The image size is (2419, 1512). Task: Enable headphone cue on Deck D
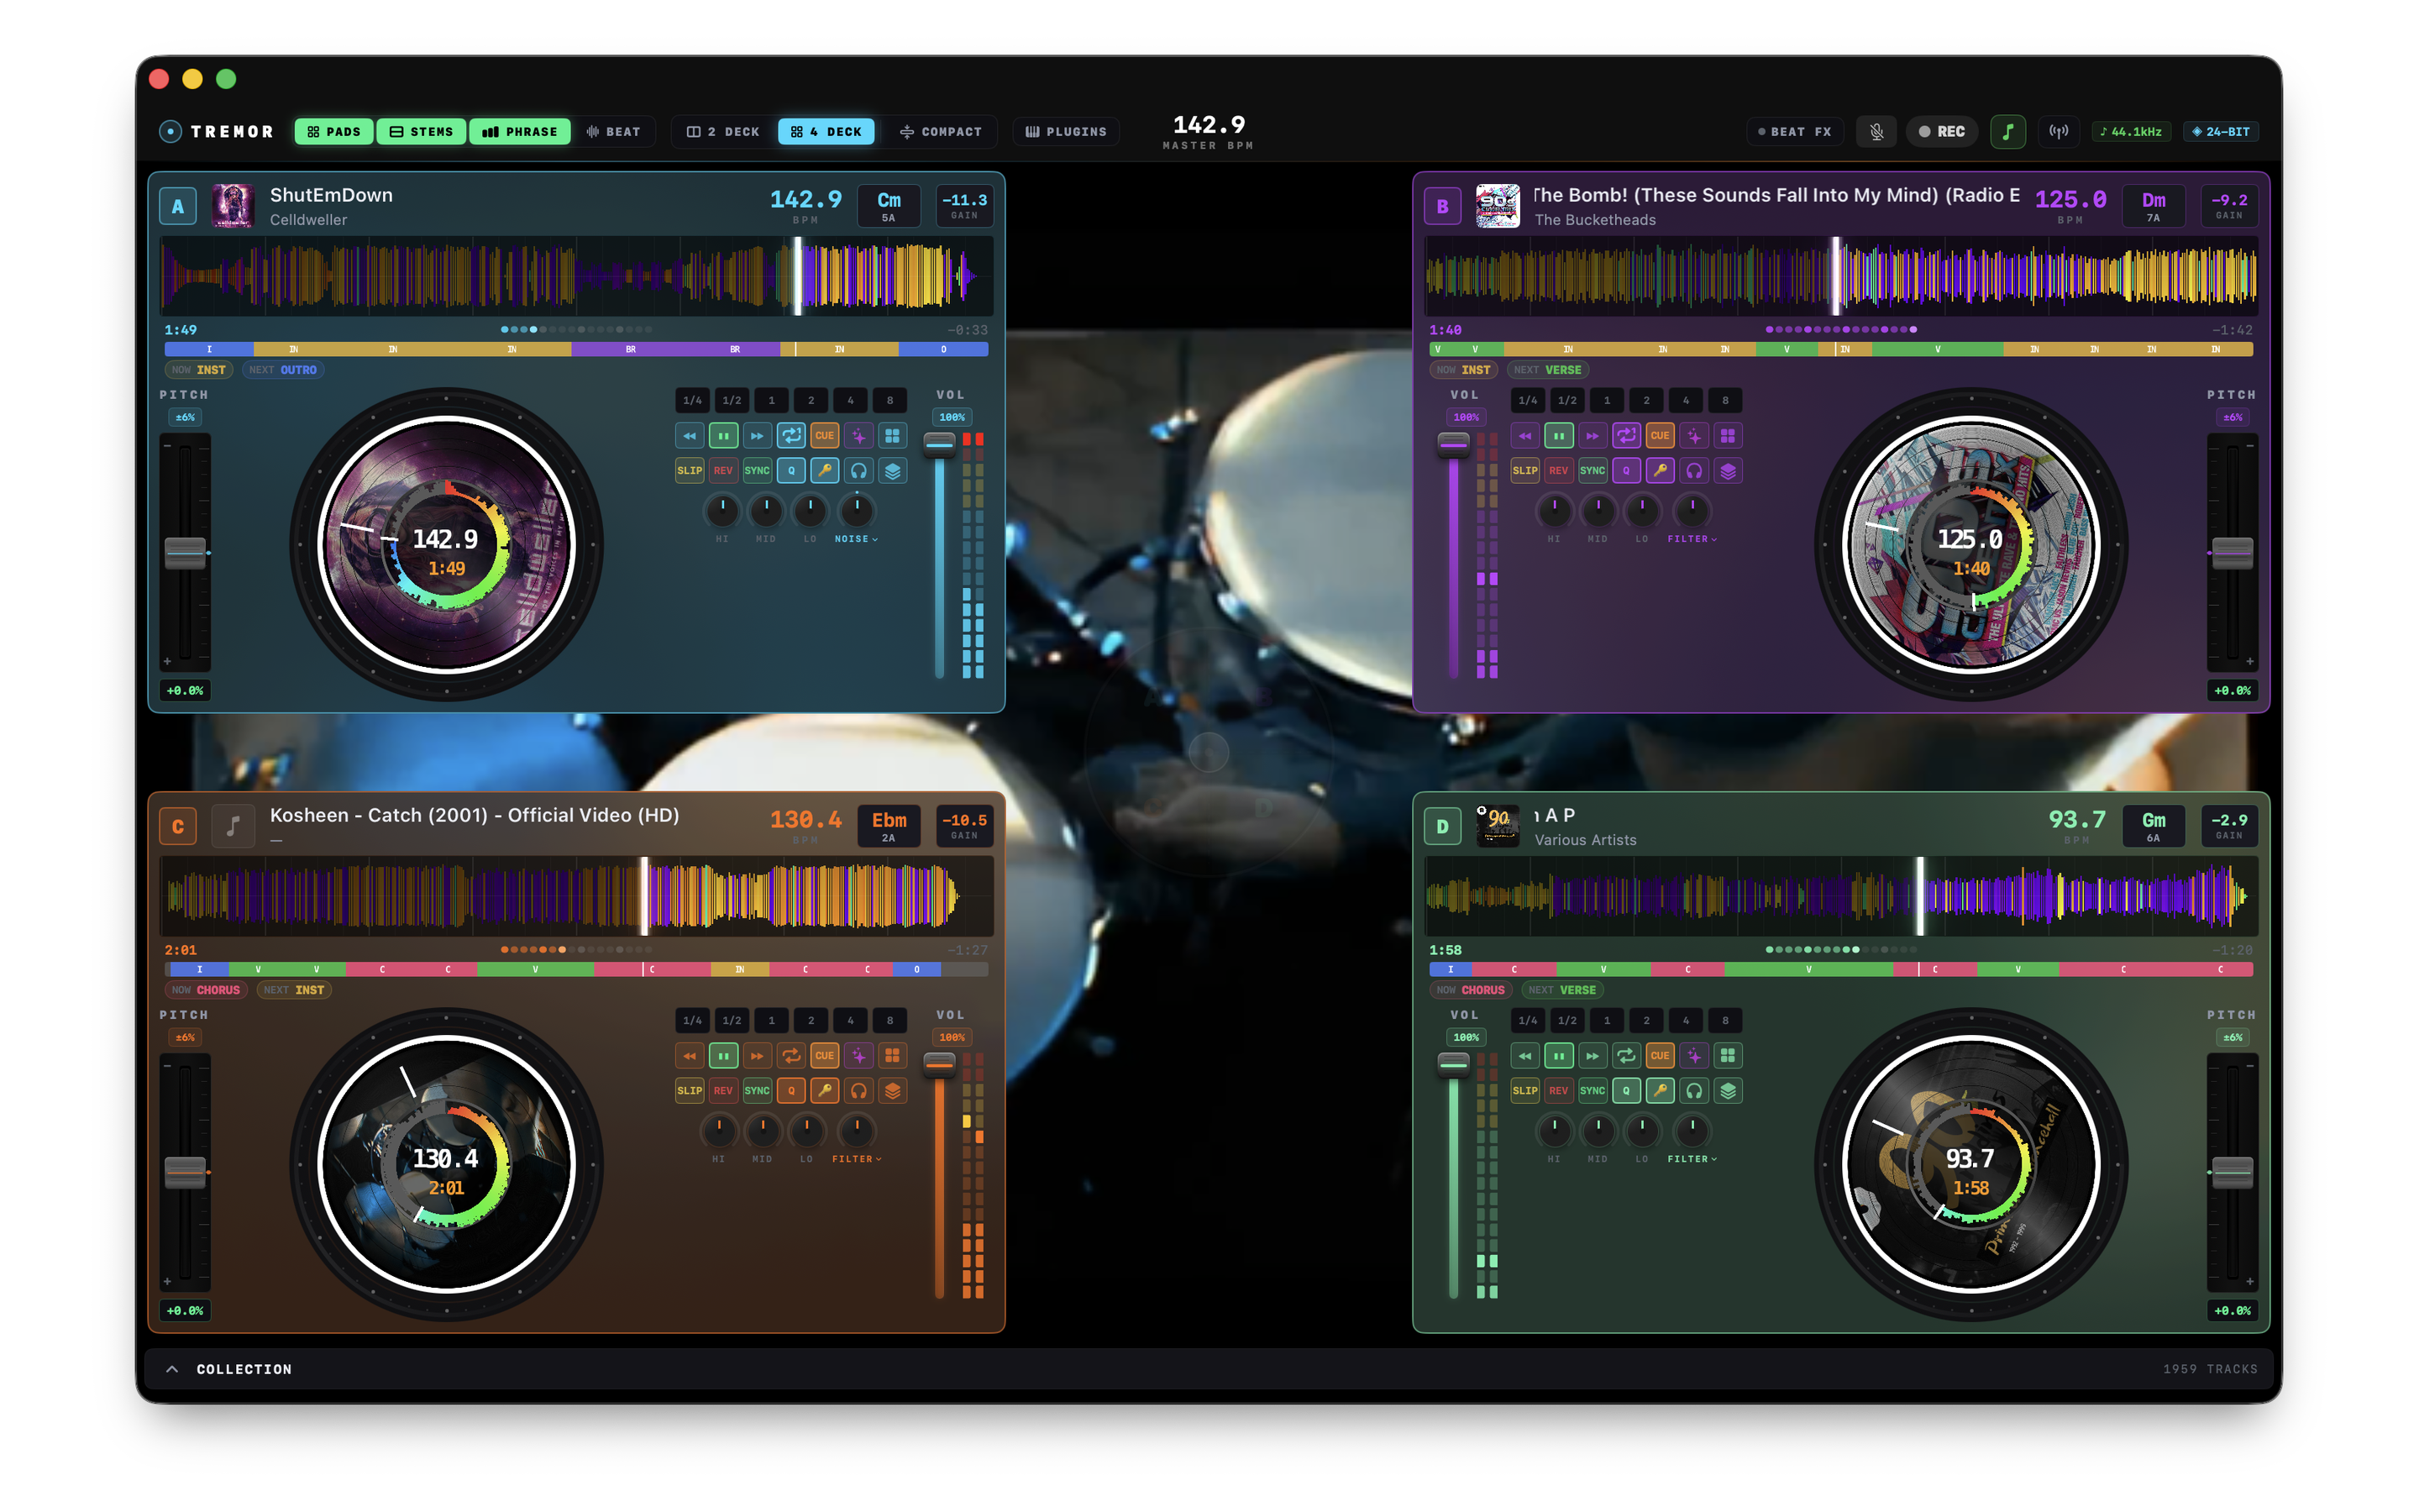tap(1694, 1091)
